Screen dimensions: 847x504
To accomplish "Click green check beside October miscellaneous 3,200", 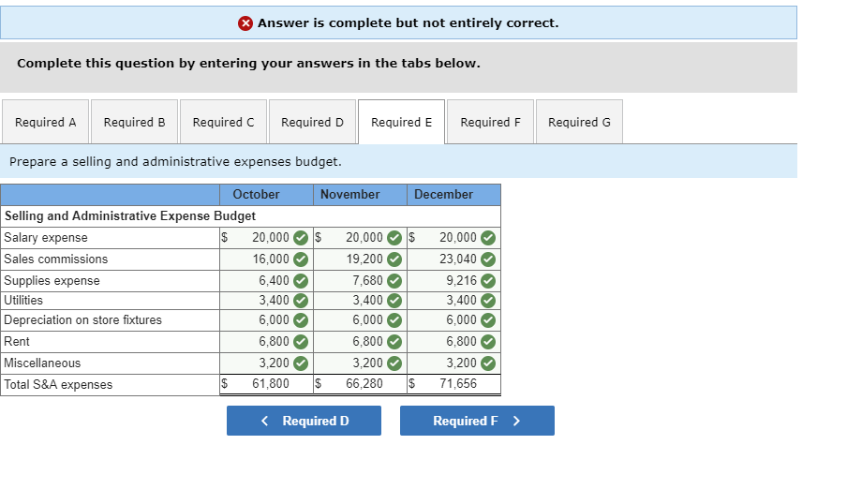I will [x=301, y=363].
